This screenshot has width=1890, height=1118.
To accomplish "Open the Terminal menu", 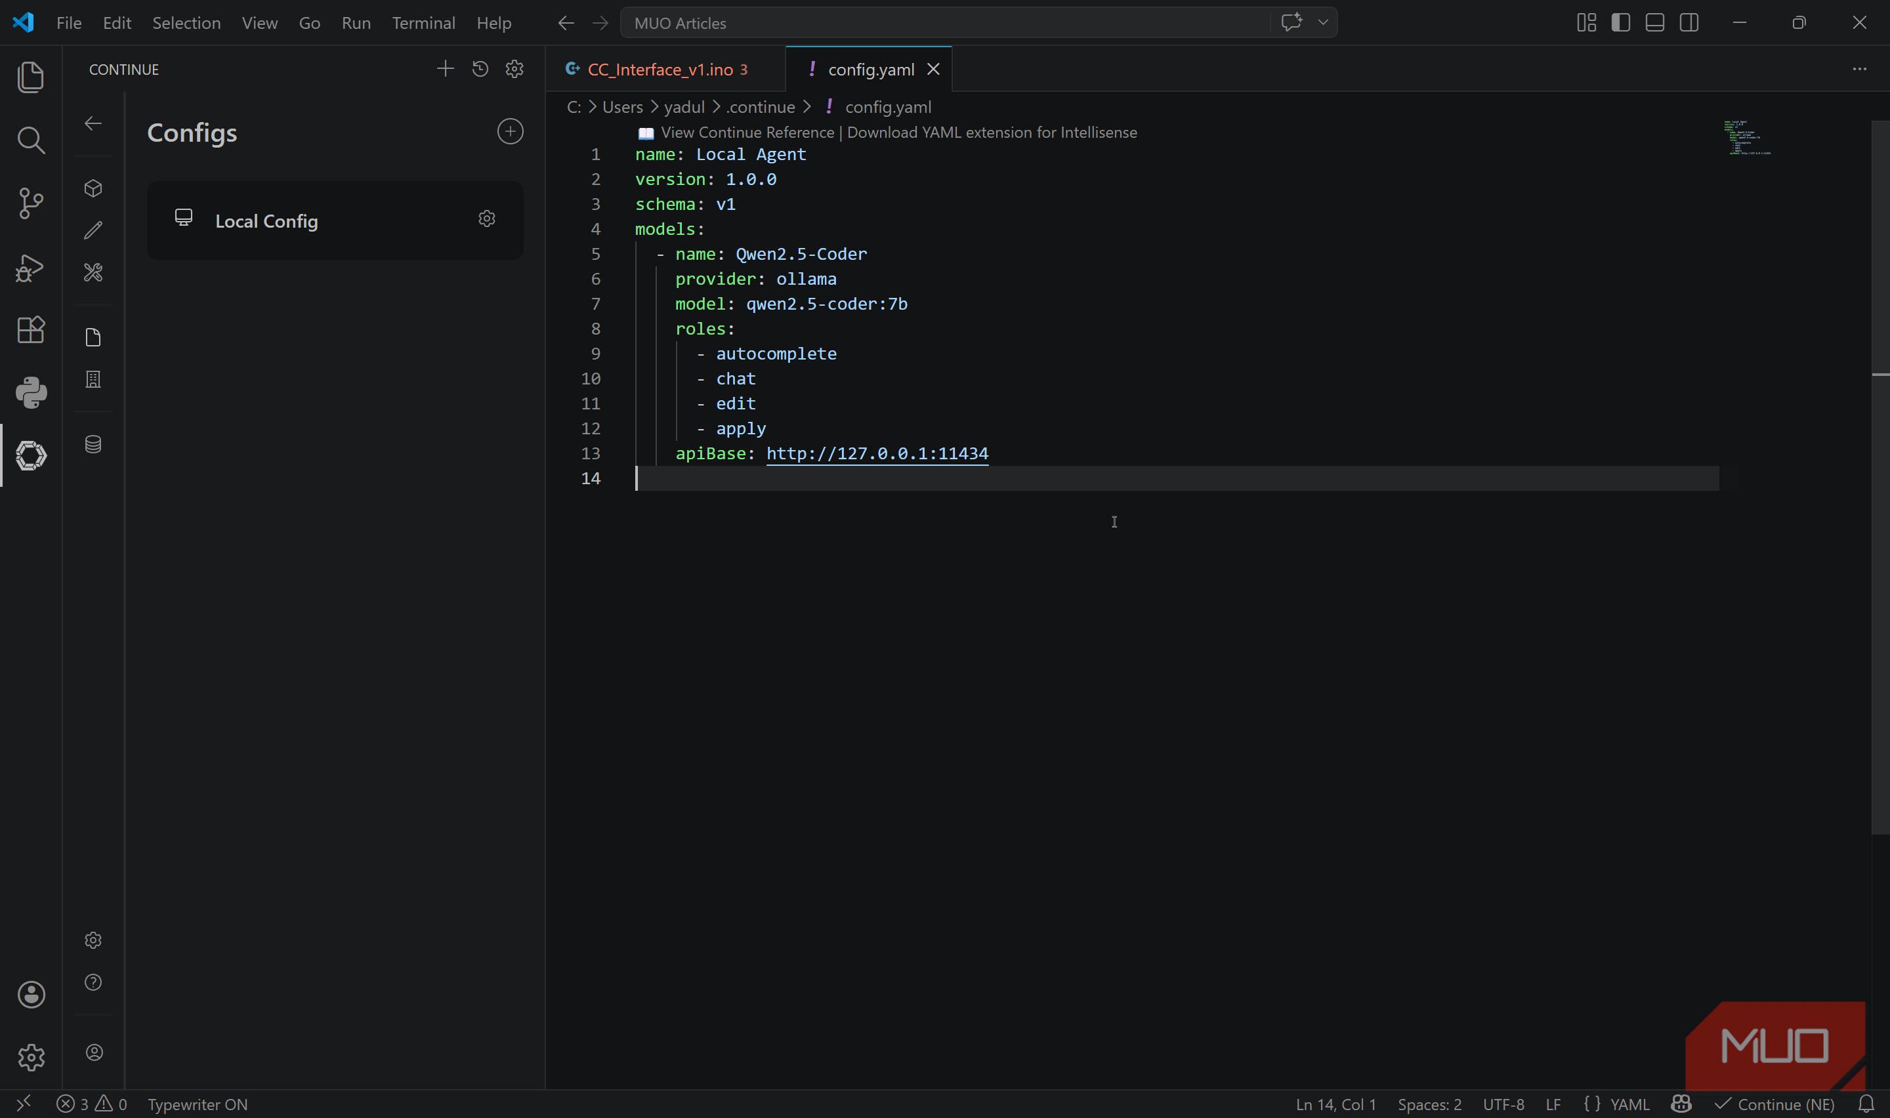I will (x=423, y=24).
